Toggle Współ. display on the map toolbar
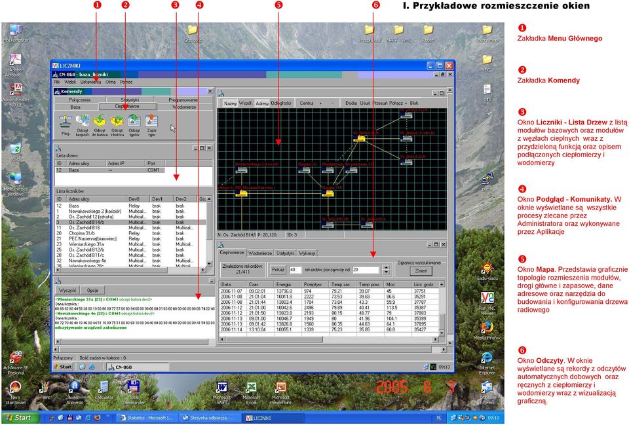The height and width of the screenshot is (425, 629). tap(246, 103)
